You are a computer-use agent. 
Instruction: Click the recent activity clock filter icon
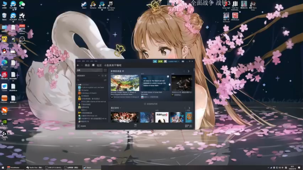point(103,76)
